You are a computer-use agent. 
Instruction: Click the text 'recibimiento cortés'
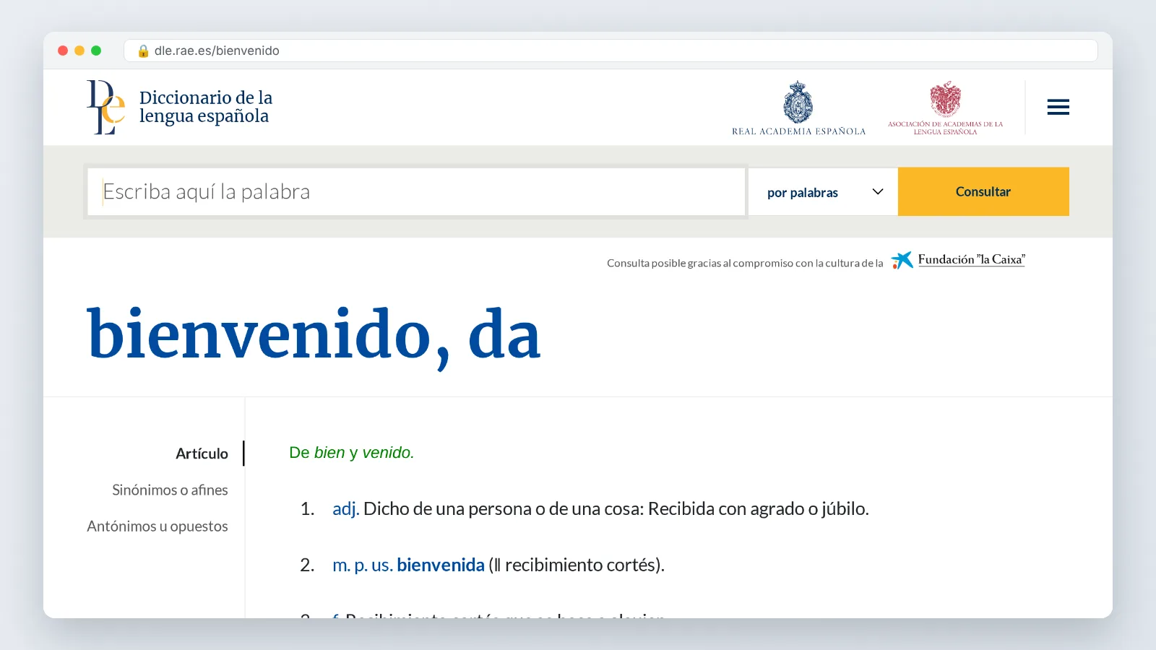coord(579,565)
